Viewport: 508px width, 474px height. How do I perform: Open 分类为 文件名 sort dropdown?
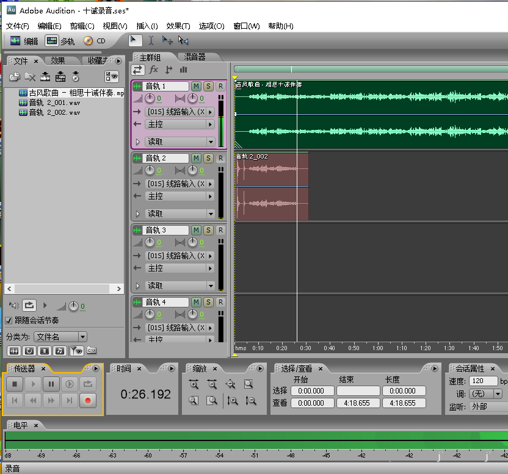point(60,337)
